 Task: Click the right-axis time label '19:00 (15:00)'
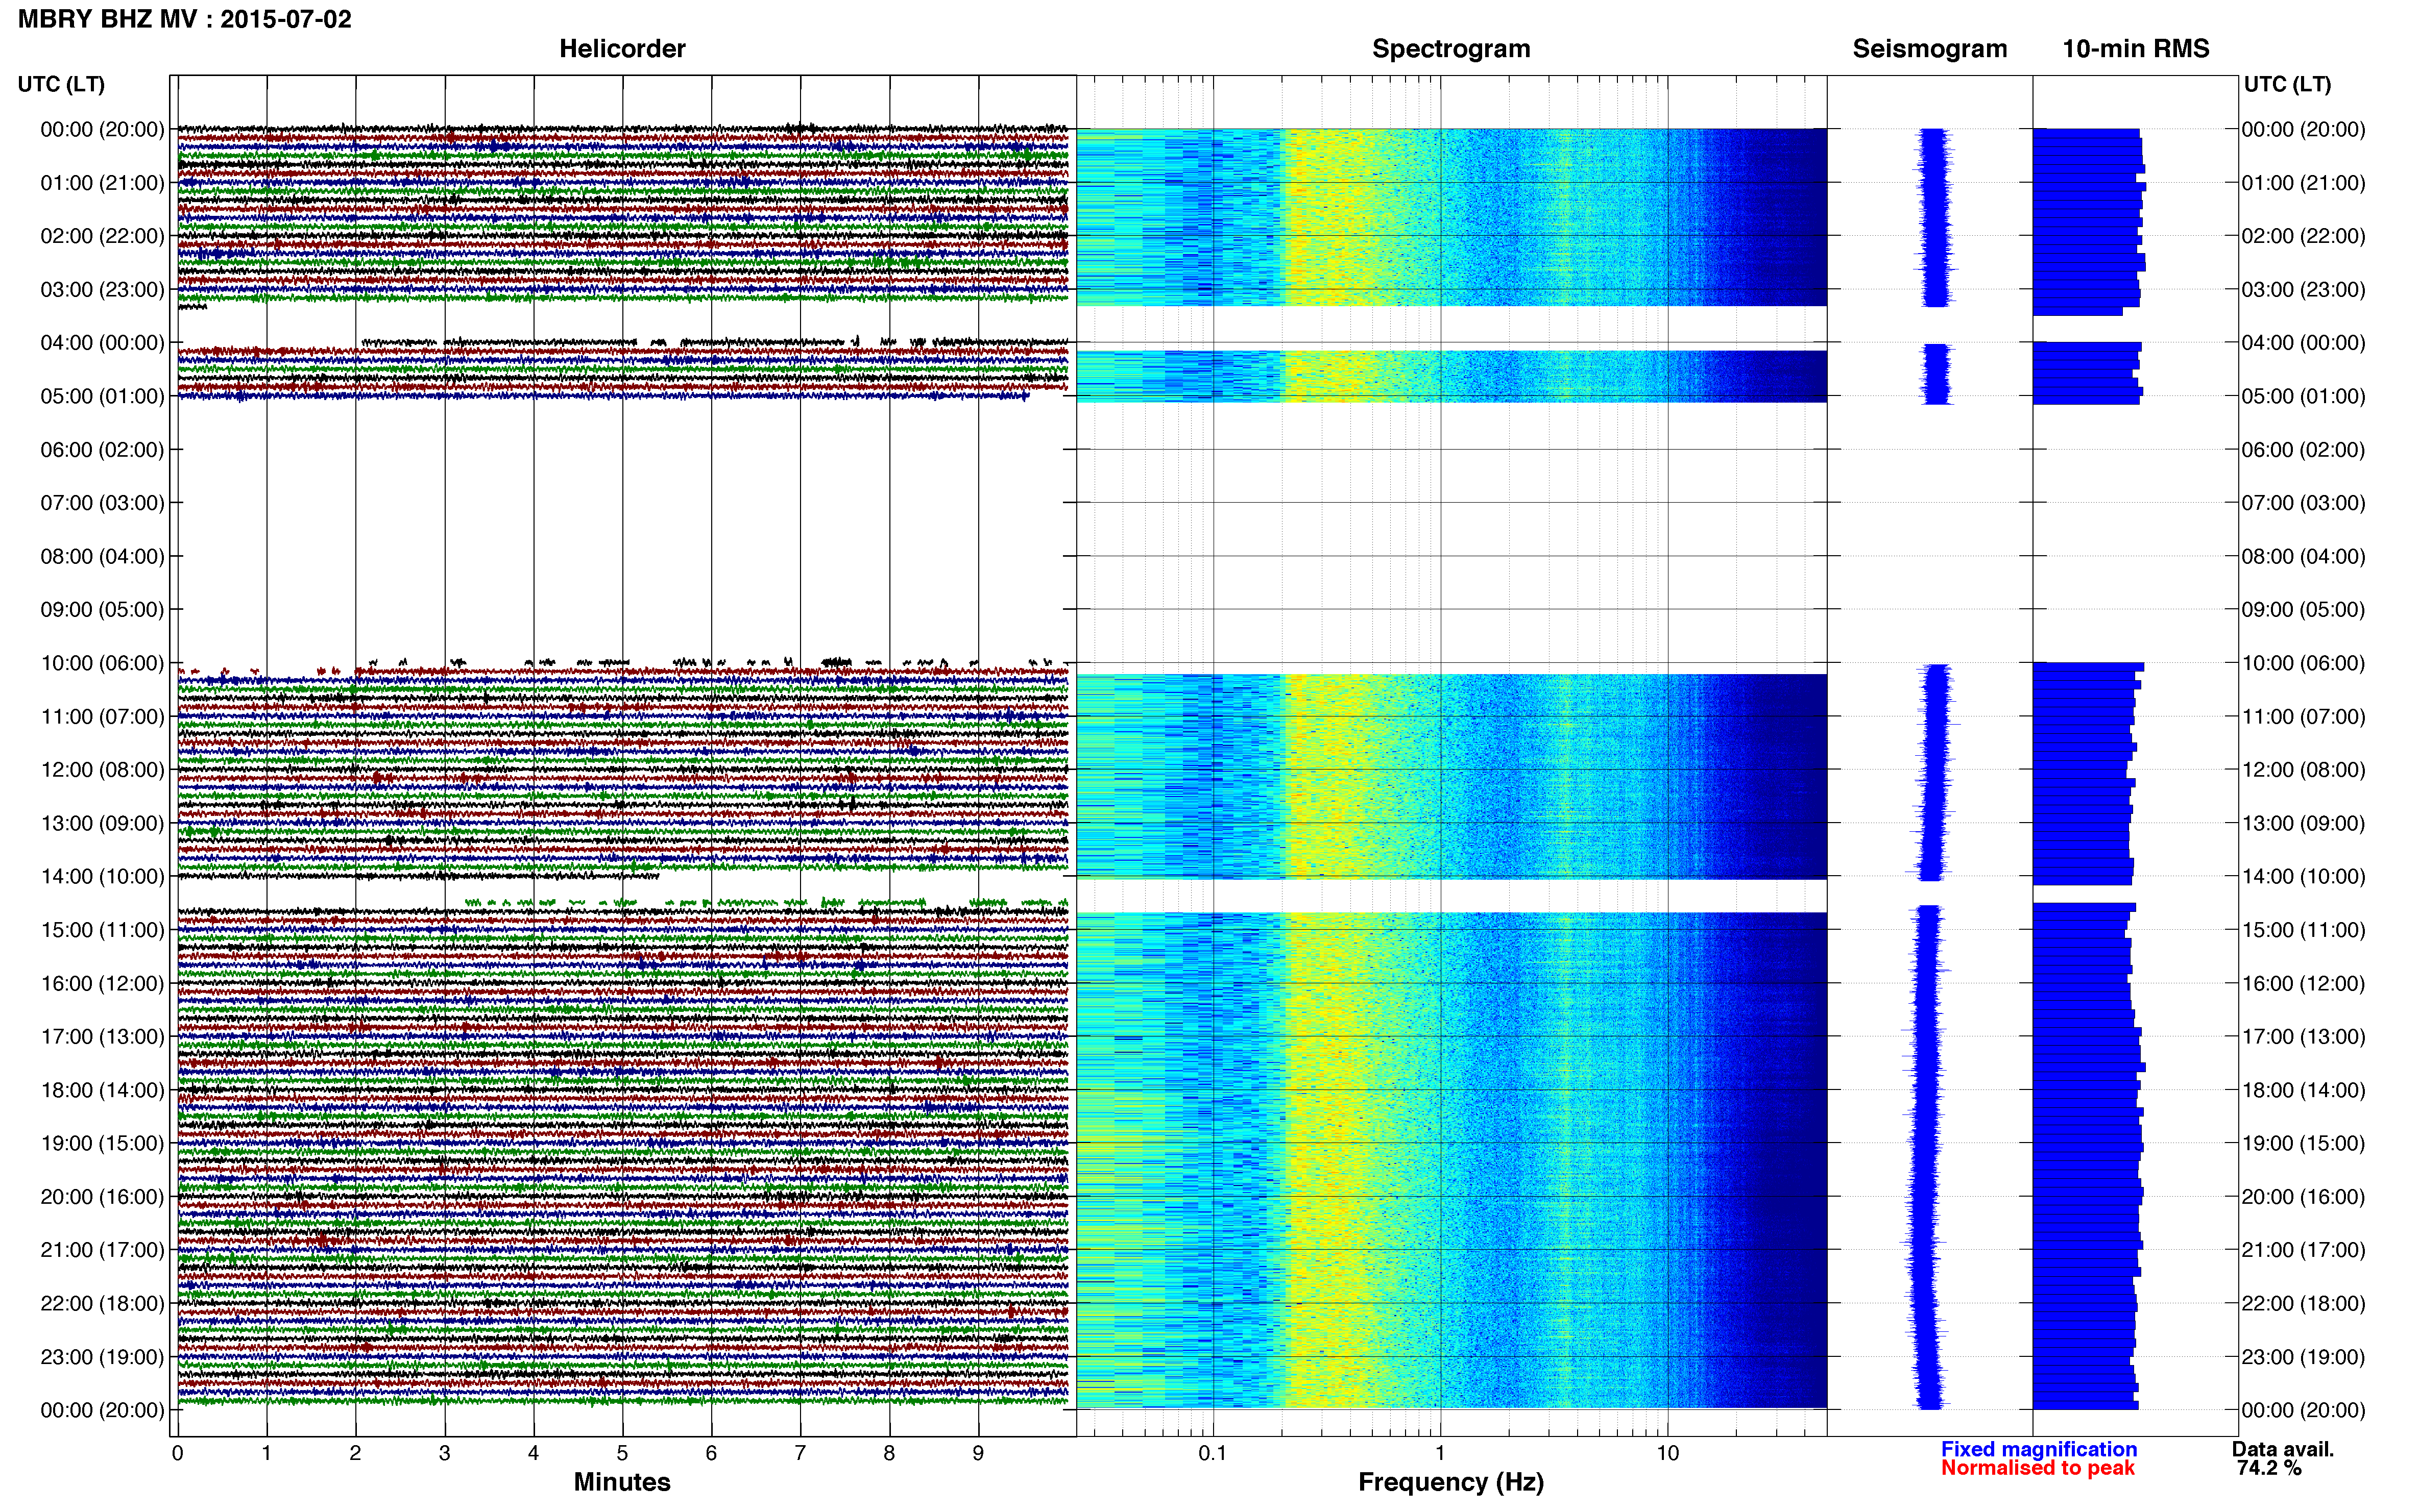point(2303,1143)
